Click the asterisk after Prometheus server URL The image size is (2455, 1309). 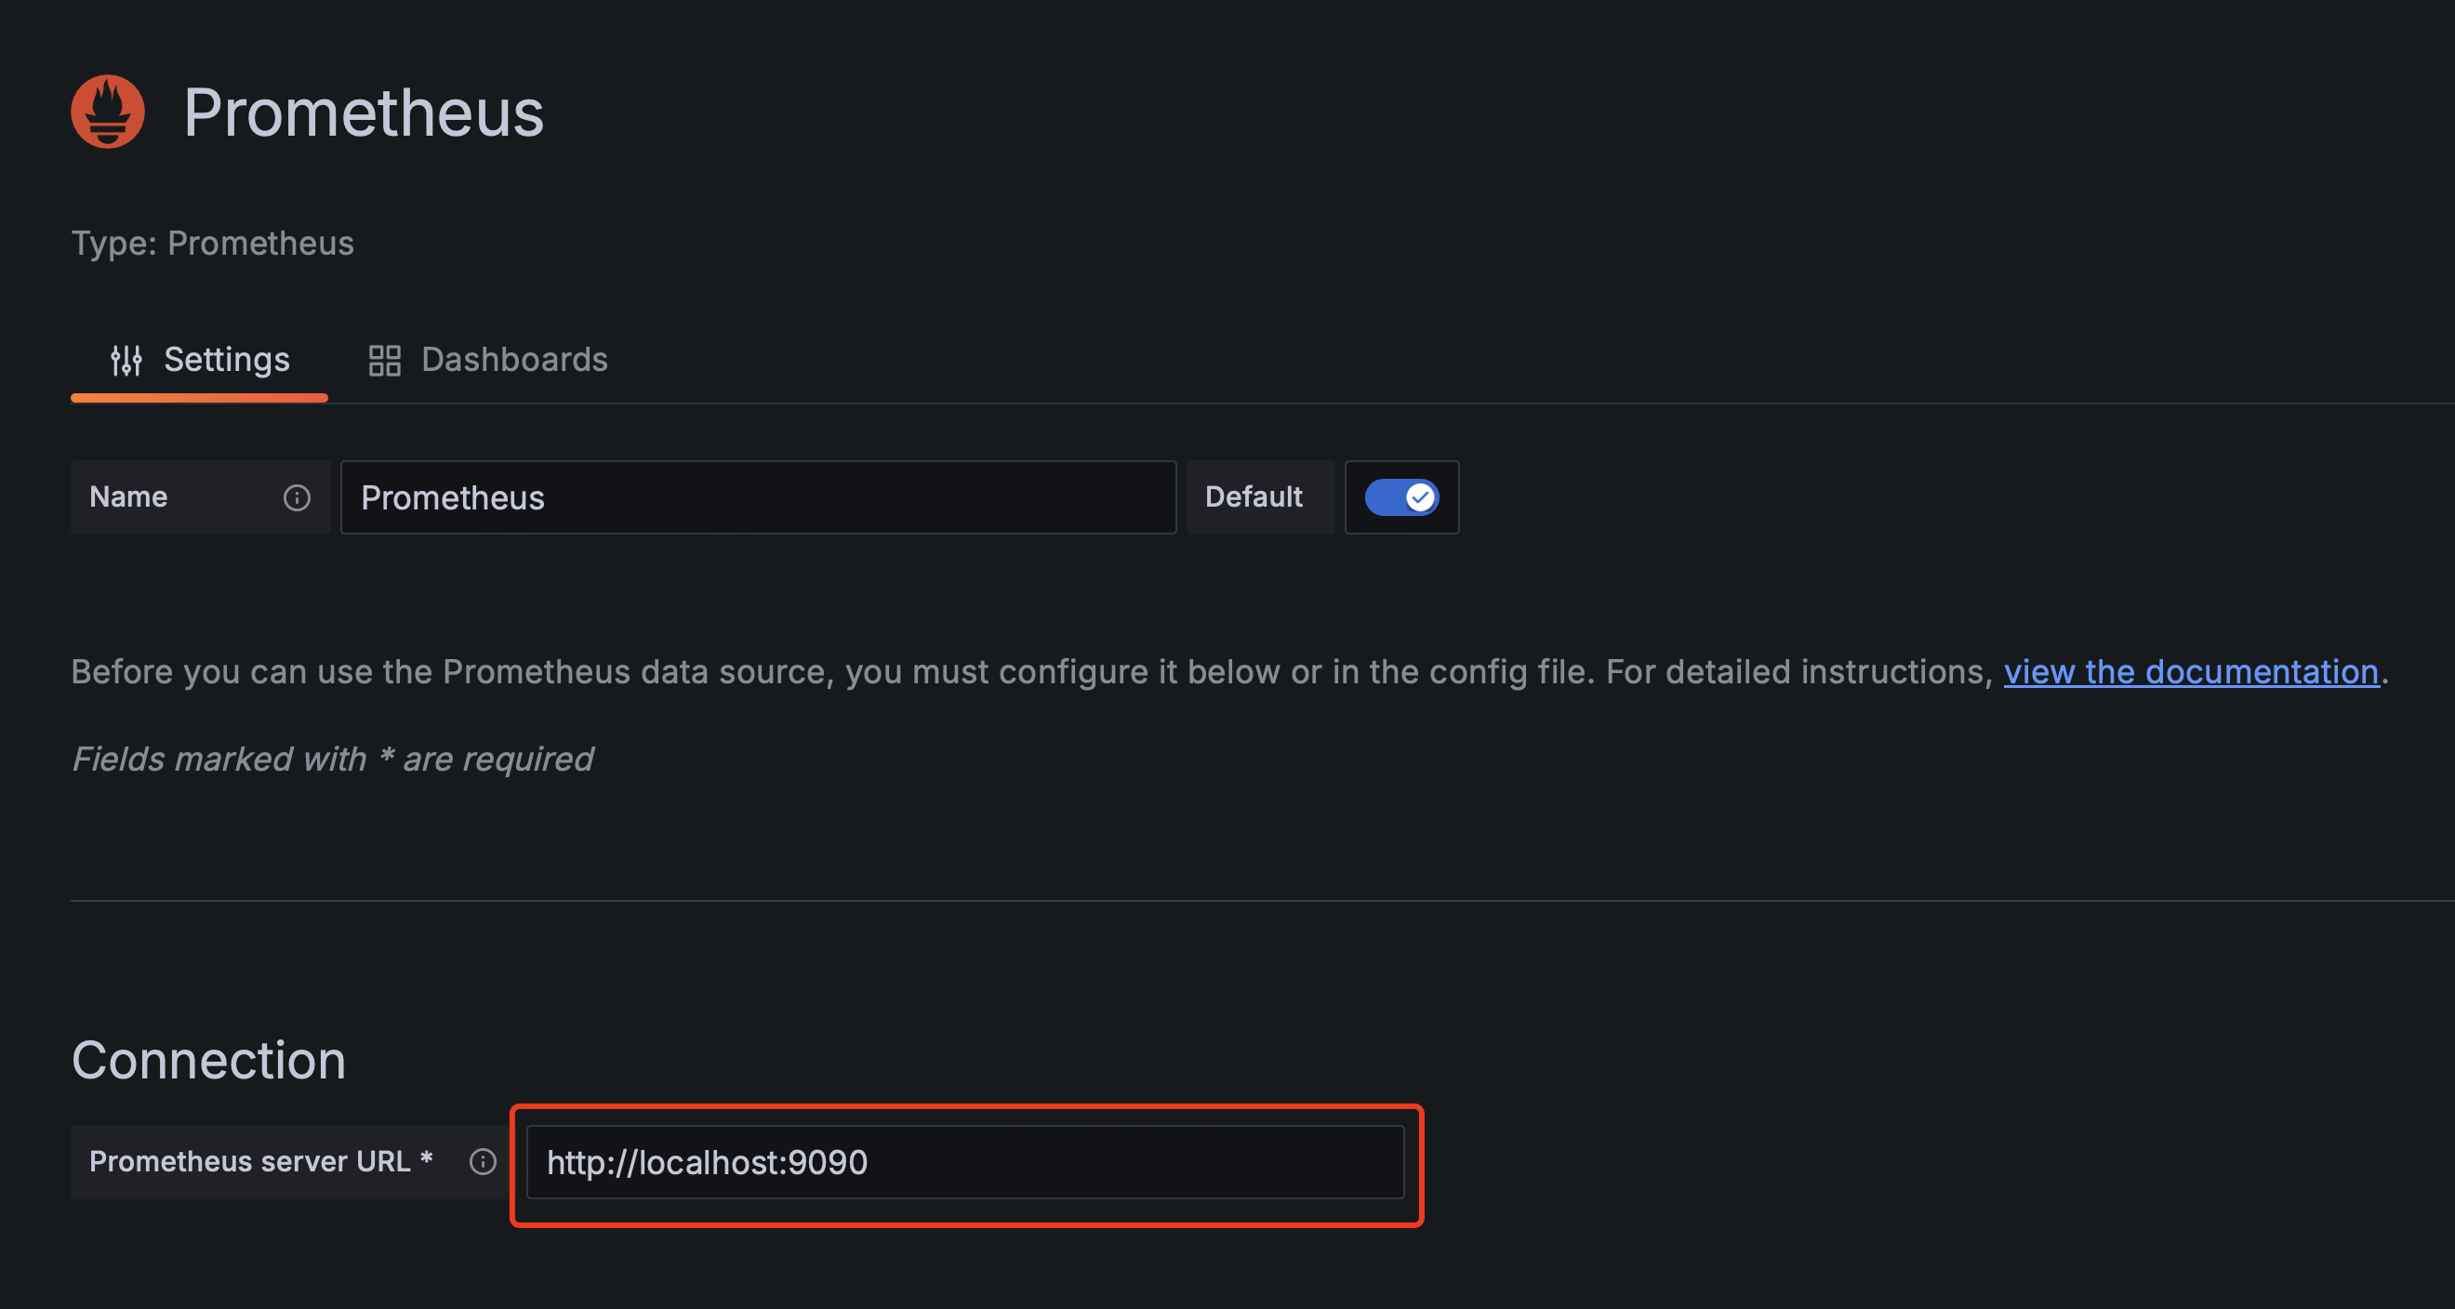(x=426, y=1157)
